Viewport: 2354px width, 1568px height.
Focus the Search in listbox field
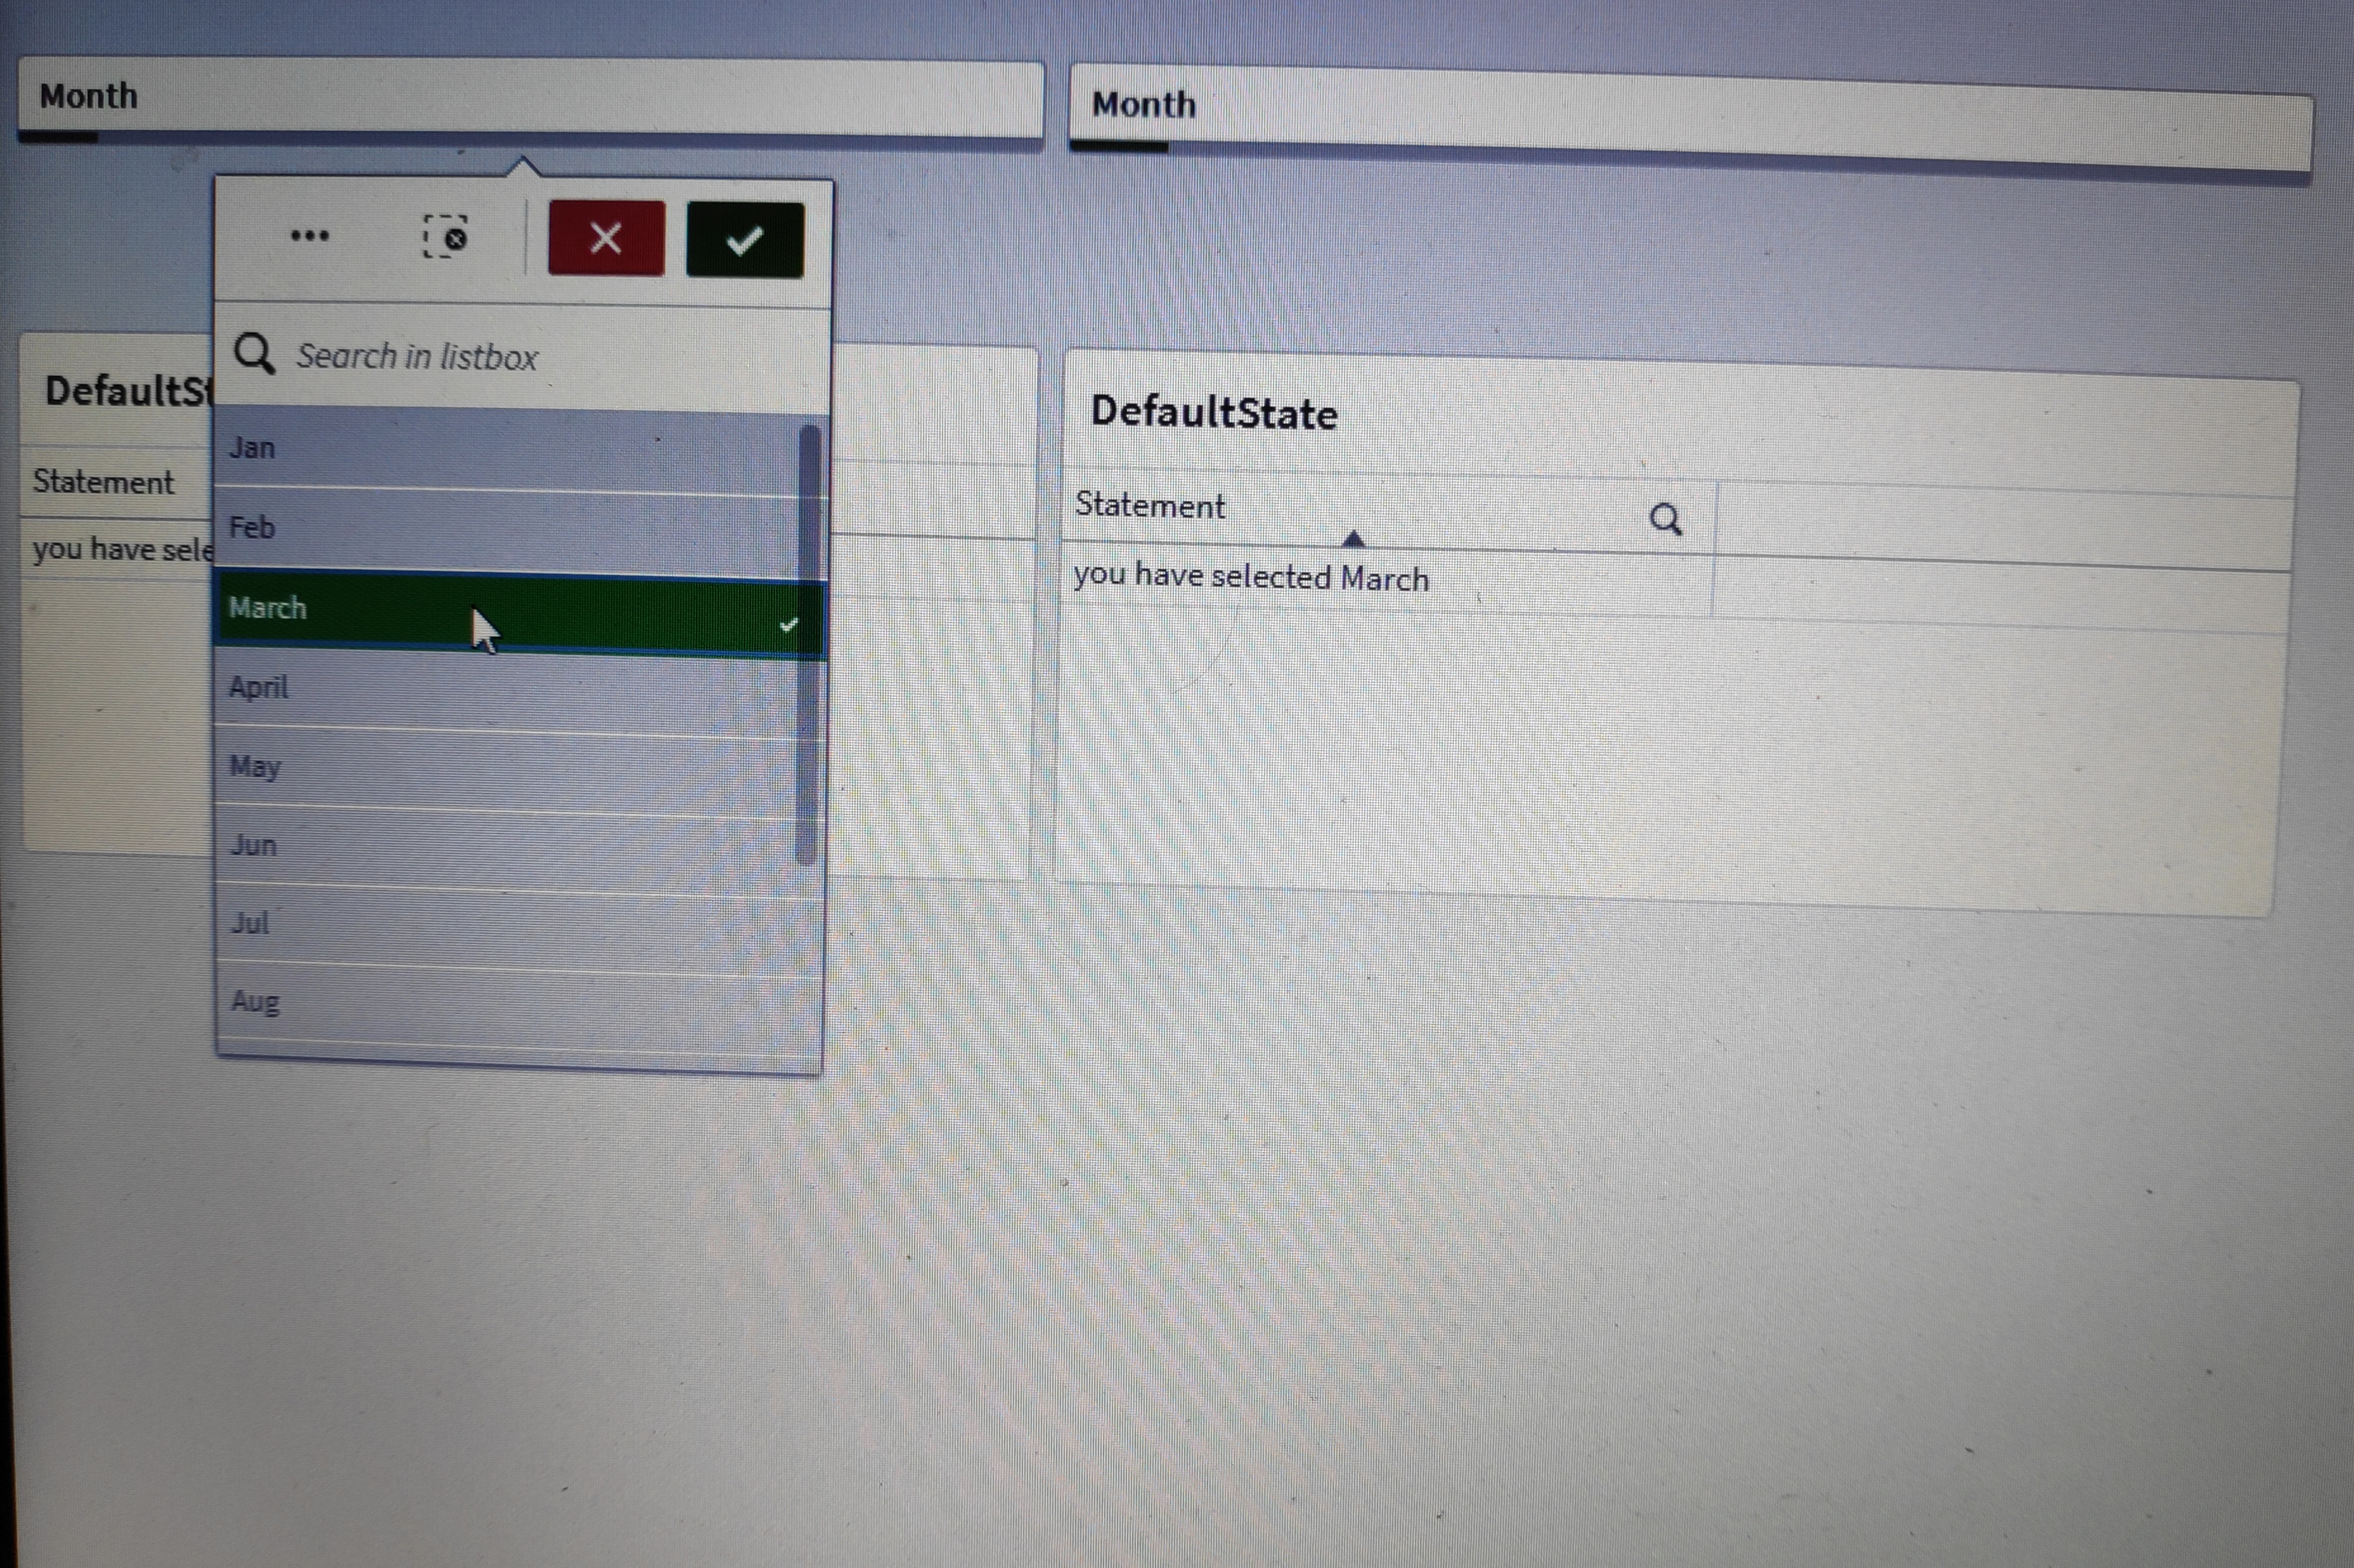coord(522,357)
